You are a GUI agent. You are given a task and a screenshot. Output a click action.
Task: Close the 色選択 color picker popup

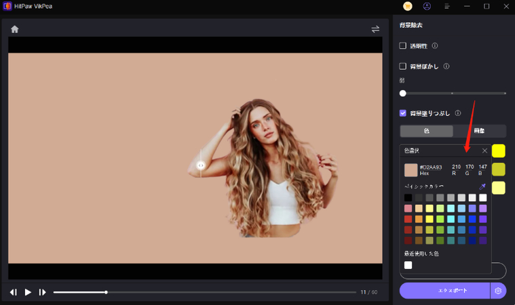(x=484, y=150)
